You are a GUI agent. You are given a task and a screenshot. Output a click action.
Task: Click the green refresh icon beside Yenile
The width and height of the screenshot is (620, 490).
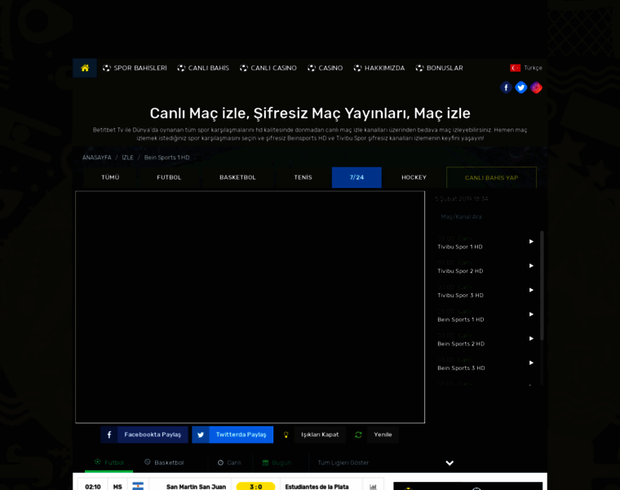(358, 434)
